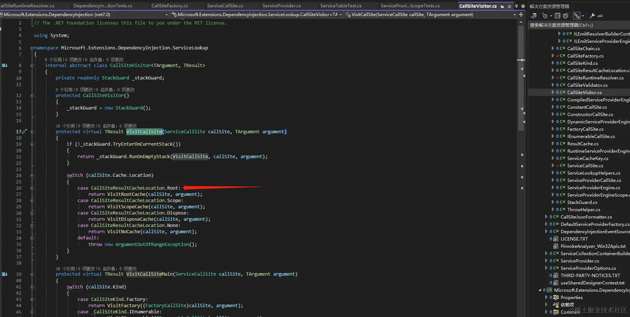Click the split editor window handle
This screenshot has height=317, width=630.
521,15
